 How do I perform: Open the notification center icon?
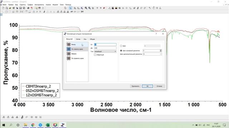tap(224, 125)
